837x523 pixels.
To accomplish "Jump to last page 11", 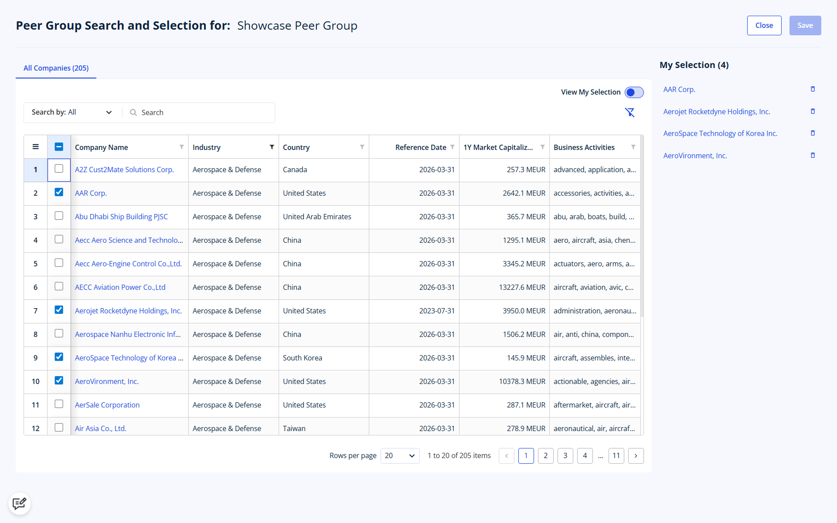I will tap(616, 456).
